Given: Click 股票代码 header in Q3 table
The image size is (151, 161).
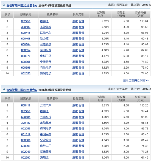Looking at the screenshot, I should (26, 98).
